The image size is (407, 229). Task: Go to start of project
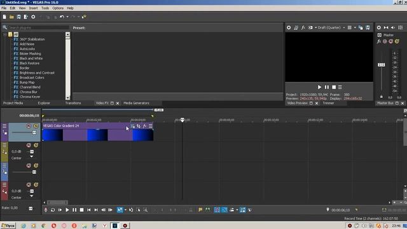[89, 210]
